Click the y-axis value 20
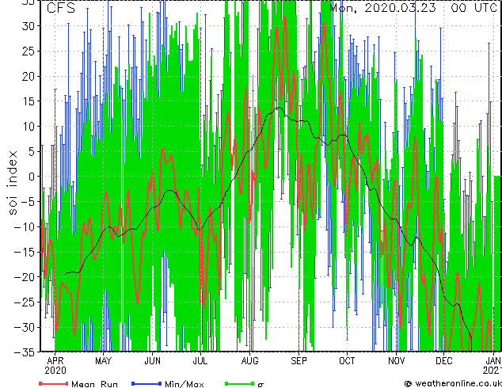The width and height of the screenshot is (502, 388). pyautogui.click(x=29, y=76)
